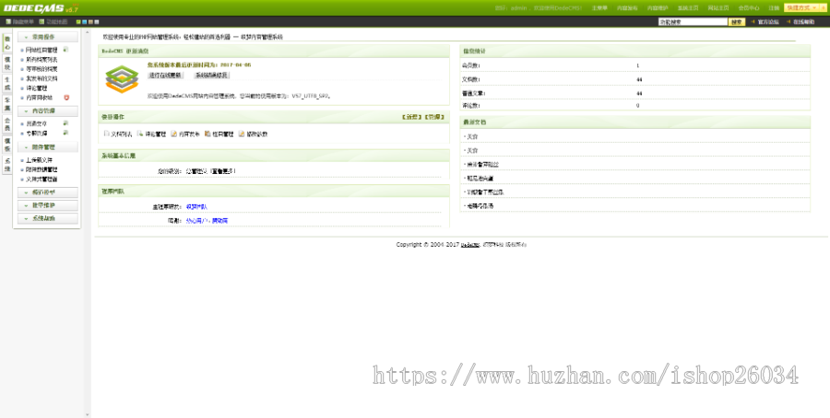Open the content publish quick action icon

(x=174, y=134)
